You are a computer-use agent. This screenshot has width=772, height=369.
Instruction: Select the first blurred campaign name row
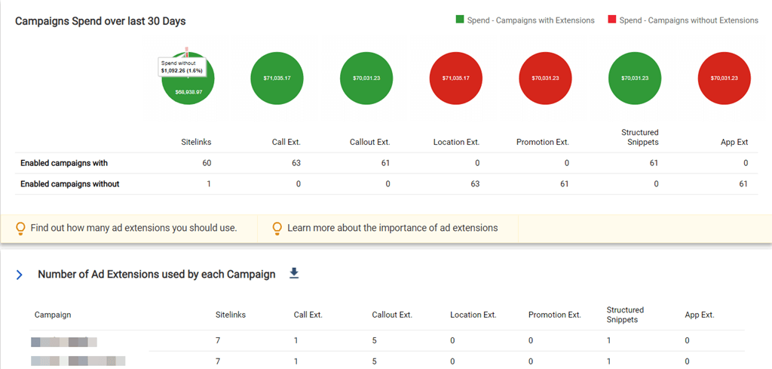click(64, 341)
